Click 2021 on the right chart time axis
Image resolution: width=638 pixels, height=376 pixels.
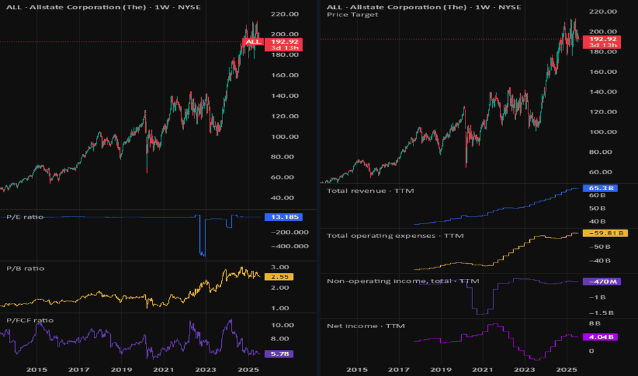tap(483, 369)
